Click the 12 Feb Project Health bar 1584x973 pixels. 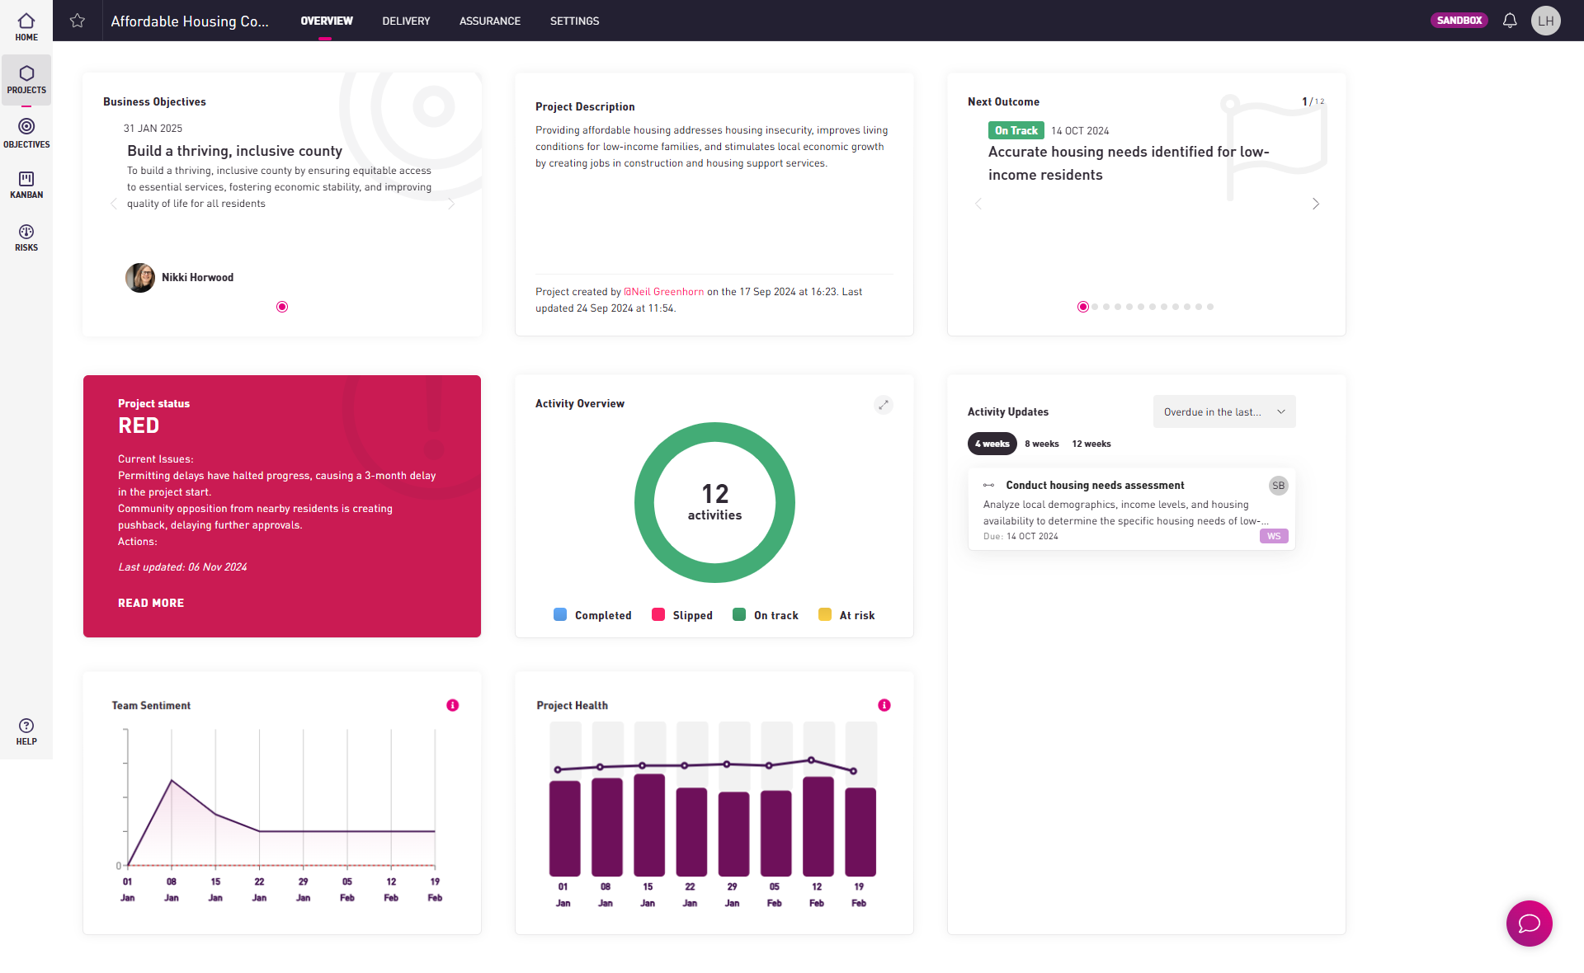818,826
